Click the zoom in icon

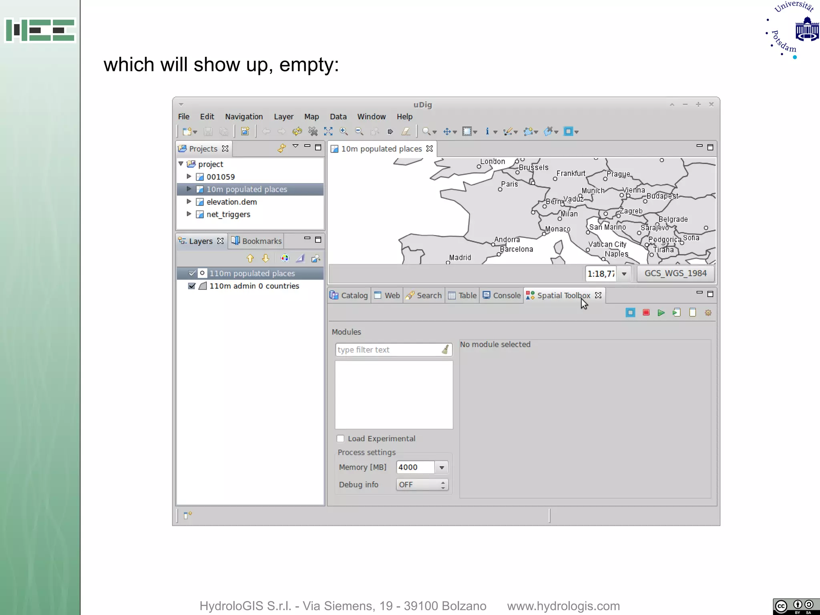344,131
